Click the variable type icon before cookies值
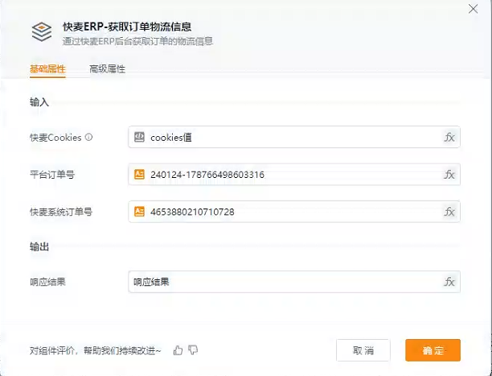This screenshot has height=376, width=492. tap(139, 137)
